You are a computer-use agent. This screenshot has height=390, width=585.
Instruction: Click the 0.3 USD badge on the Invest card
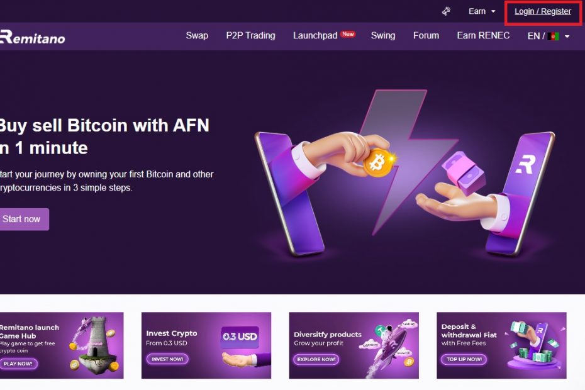tap(240, 337)
